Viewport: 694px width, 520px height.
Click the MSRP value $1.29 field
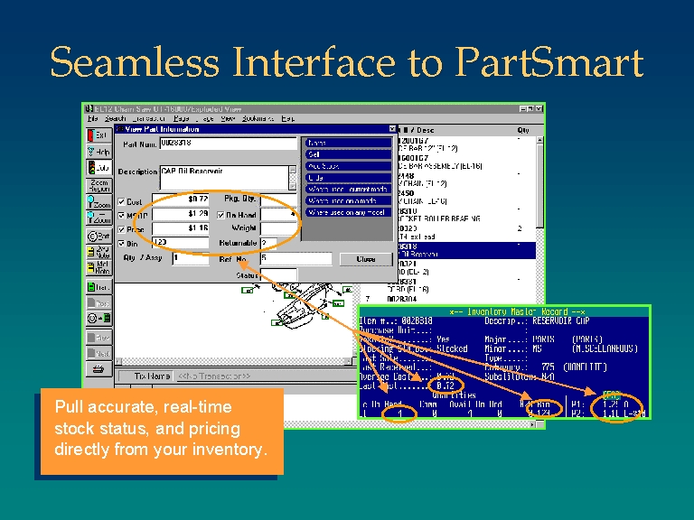pos(181,214)
